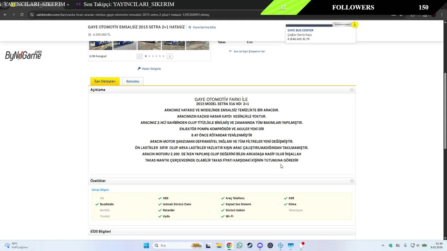447x251 pixels.
Task: Open File Explorer from taskbar
Action: click(219, 245)
